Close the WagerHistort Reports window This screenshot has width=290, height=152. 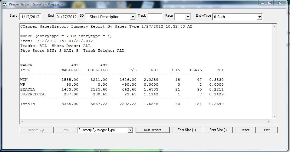[x=280, y=3]
